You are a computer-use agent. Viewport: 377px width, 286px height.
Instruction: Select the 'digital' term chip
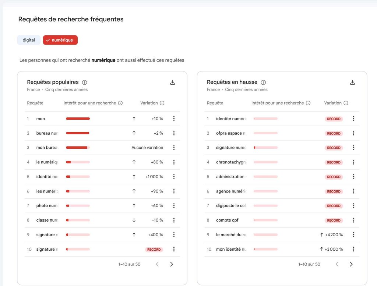(29, 40)
